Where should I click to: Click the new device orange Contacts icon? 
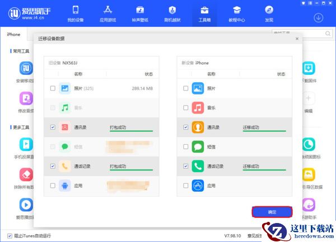point(198,127)
